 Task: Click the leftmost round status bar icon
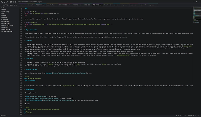pos(176,116)
